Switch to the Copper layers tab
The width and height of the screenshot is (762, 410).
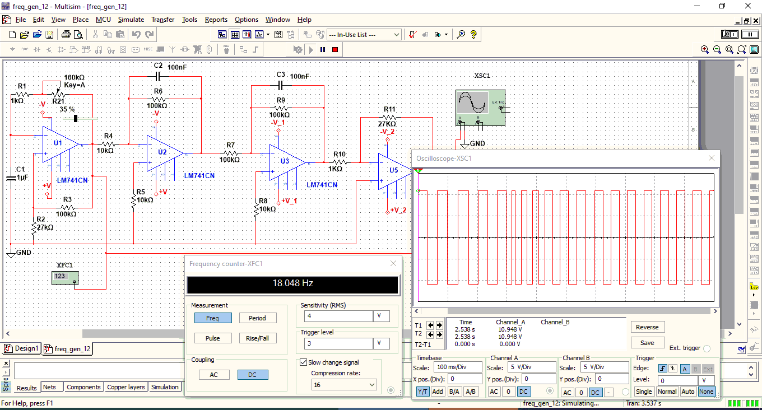click(126, 387)
